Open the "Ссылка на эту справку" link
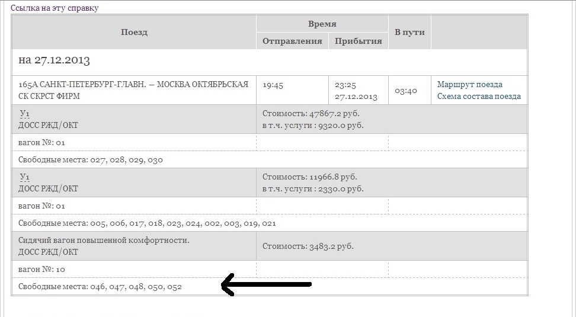 click(x=55, y=8)
